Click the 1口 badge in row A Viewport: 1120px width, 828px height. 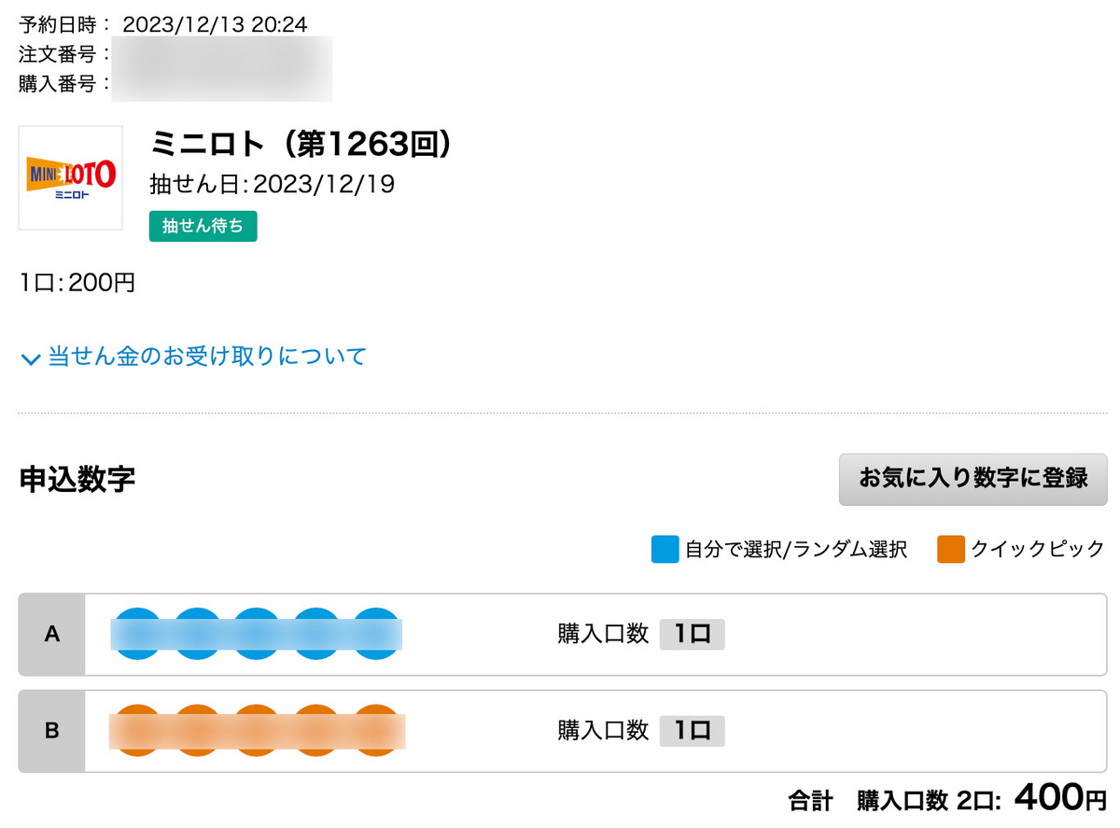pos(692,634)
